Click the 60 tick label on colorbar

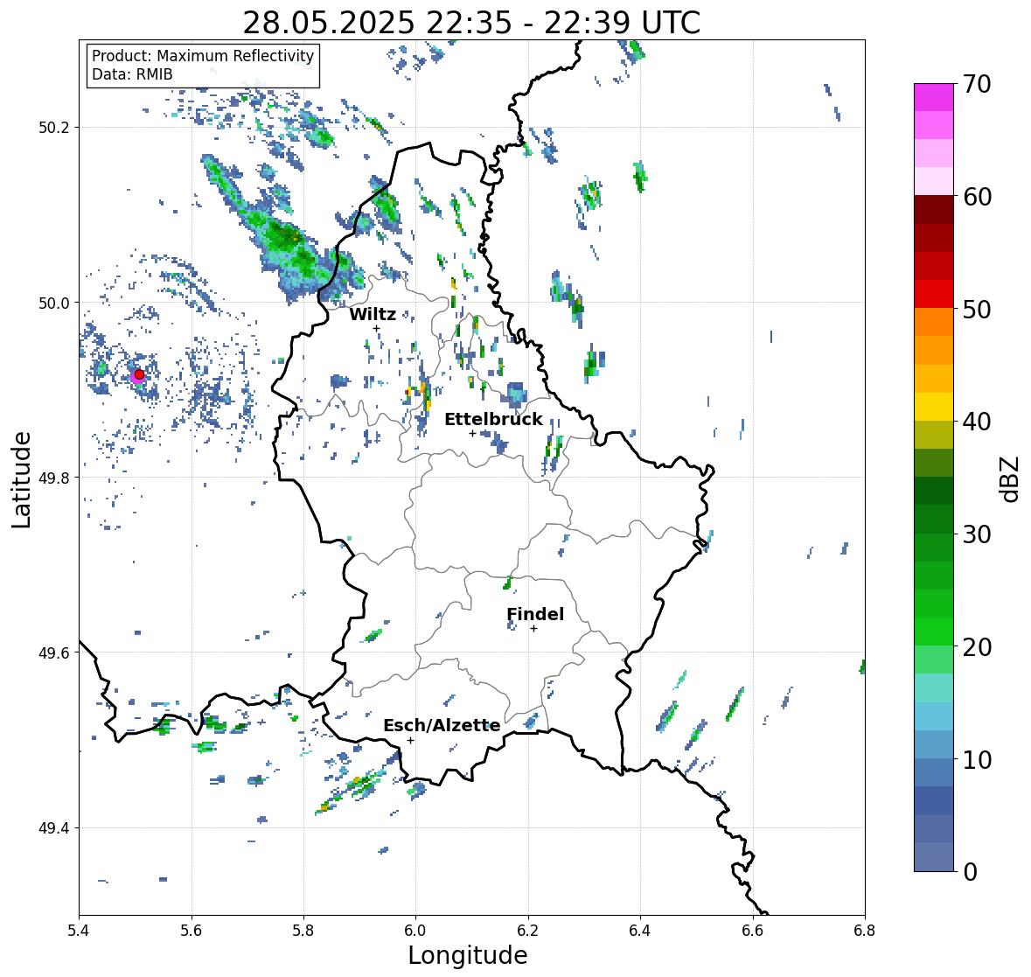coord(977,197)
